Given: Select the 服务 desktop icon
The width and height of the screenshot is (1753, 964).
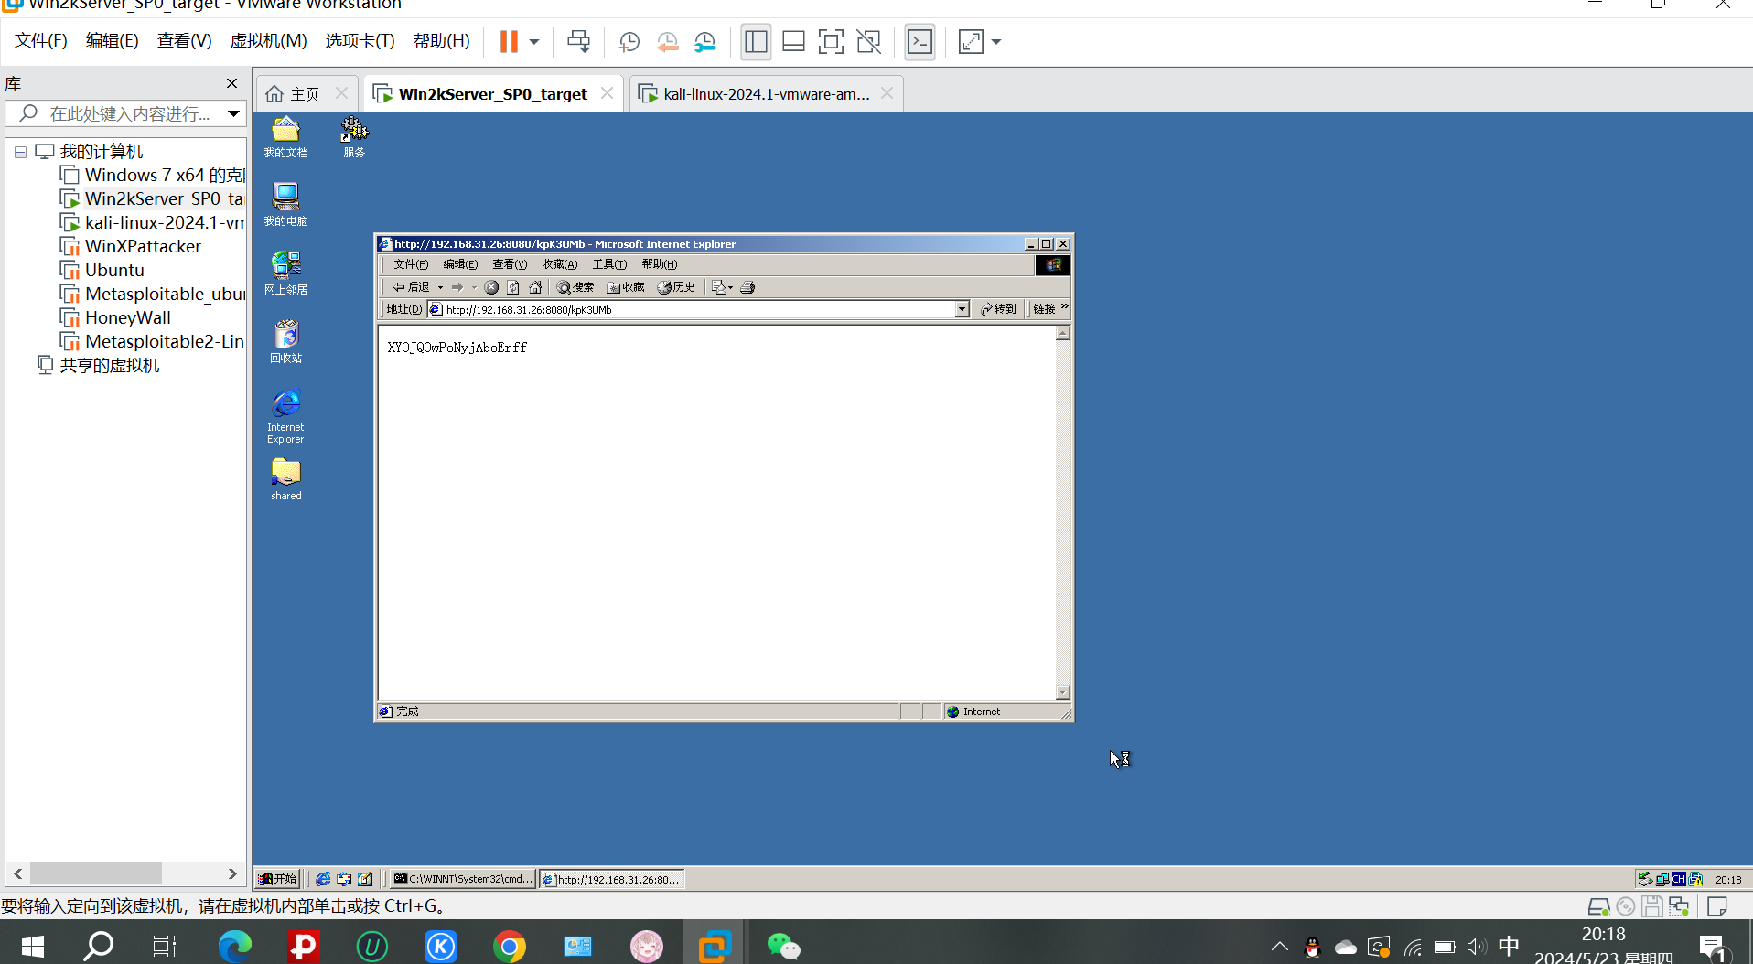Looking at the screenshot, I should (x=354, y=137).
